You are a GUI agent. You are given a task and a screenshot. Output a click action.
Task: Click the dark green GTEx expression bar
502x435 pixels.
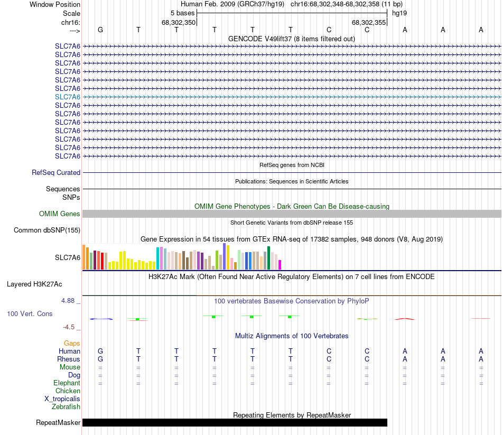coord(268,258)
